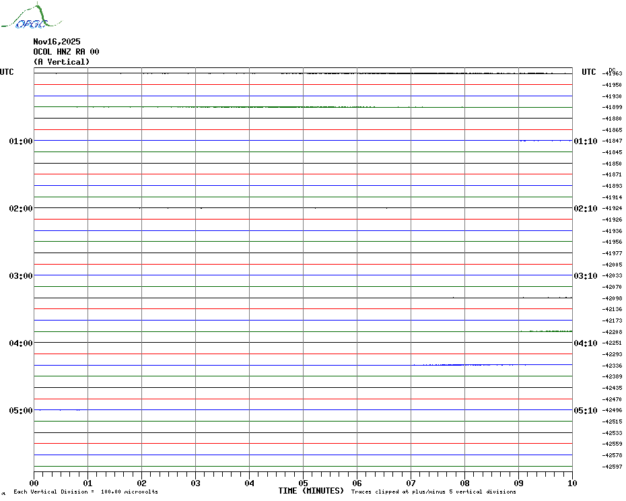Viewport: 626px width, 501px height.
Task: Click the Traces clipped footnote text
Action: [433, 492]
